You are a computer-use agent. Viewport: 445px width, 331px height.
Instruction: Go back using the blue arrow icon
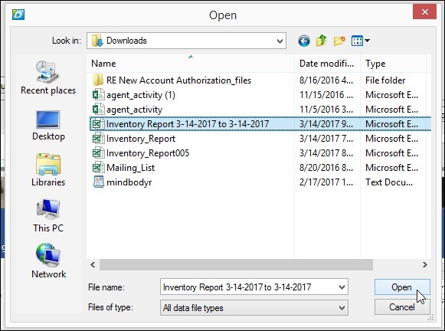point(303,41)
